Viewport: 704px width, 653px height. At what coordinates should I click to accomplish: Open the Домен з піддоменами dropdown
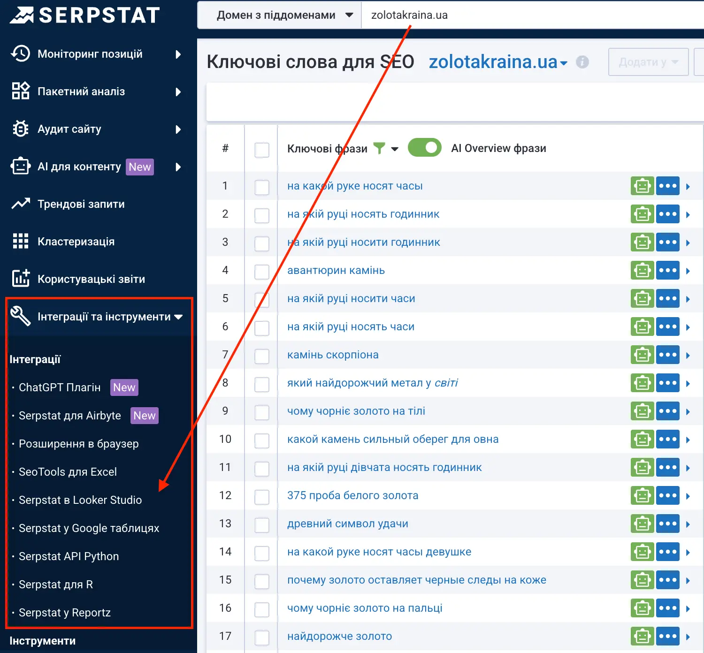coord(280,15)
